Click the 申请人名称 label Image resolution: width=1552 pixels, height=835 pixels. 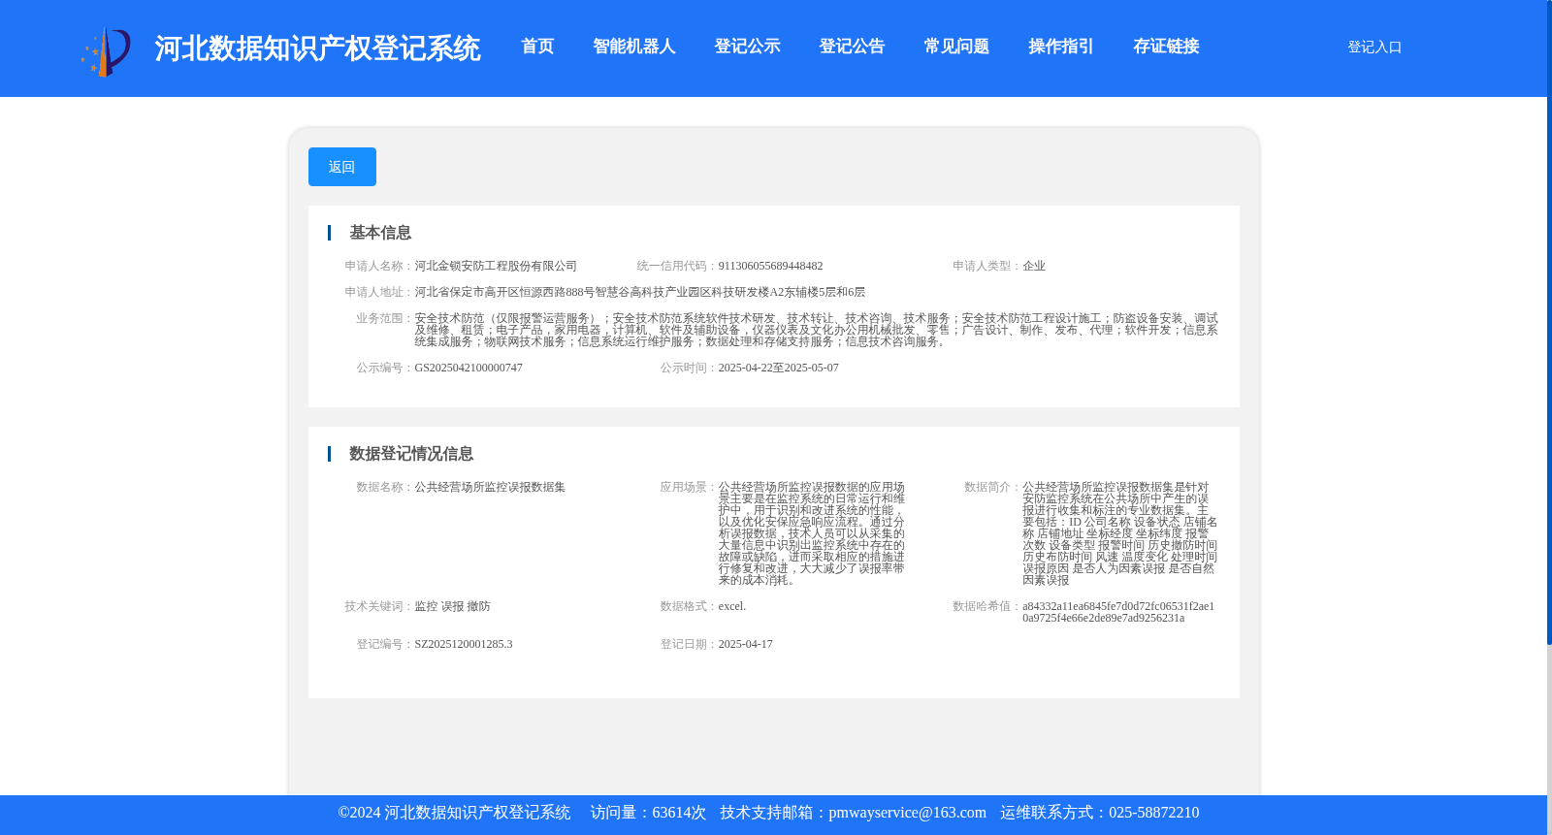click(x=377, y=266)
